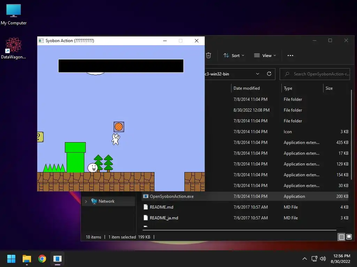Viewport: 357px width, 267px height.
Task: Click the Syobon Action taskbar icon
Action: [58, 259]
